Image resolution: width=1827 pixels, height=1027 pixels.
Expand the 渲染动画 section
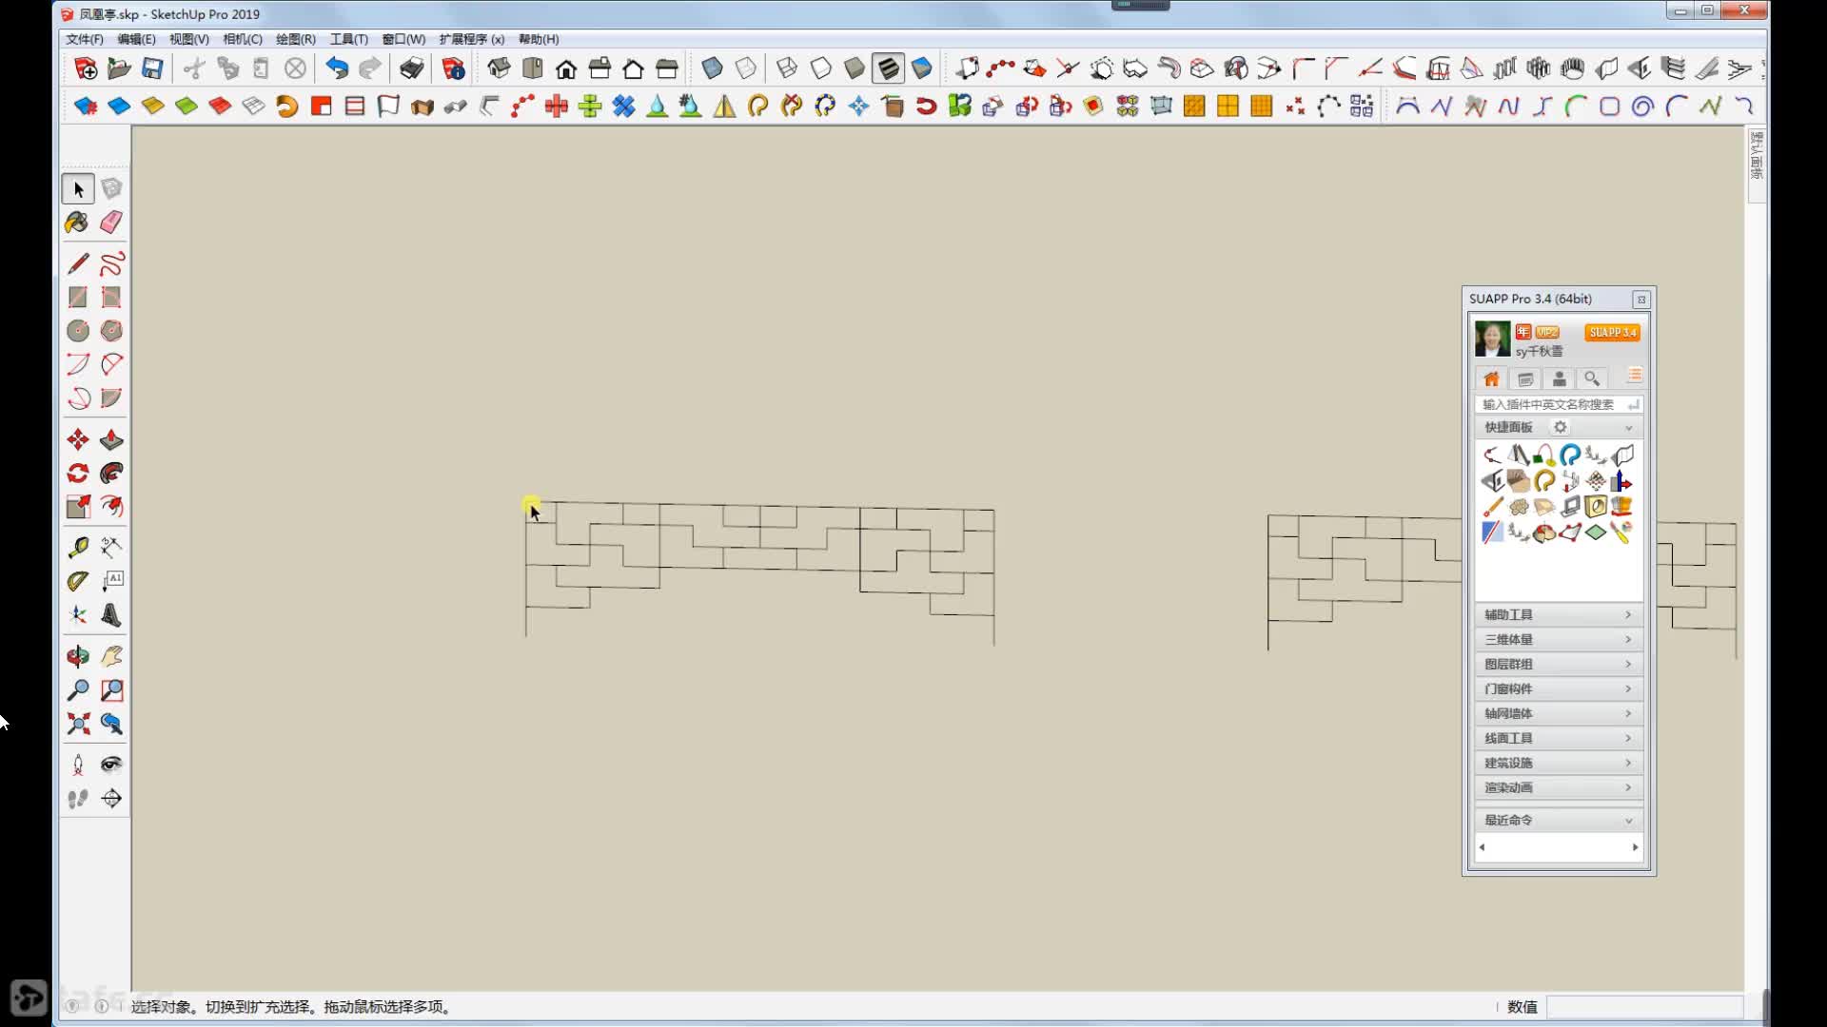(x=1558, y=788)
